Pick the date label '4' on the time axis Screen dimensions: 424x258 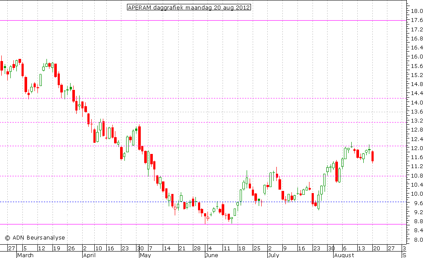click(210, 248)
